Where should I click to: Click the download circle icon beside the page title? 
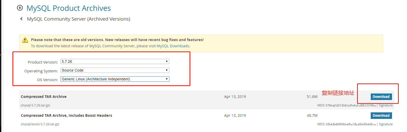[20, 8]
